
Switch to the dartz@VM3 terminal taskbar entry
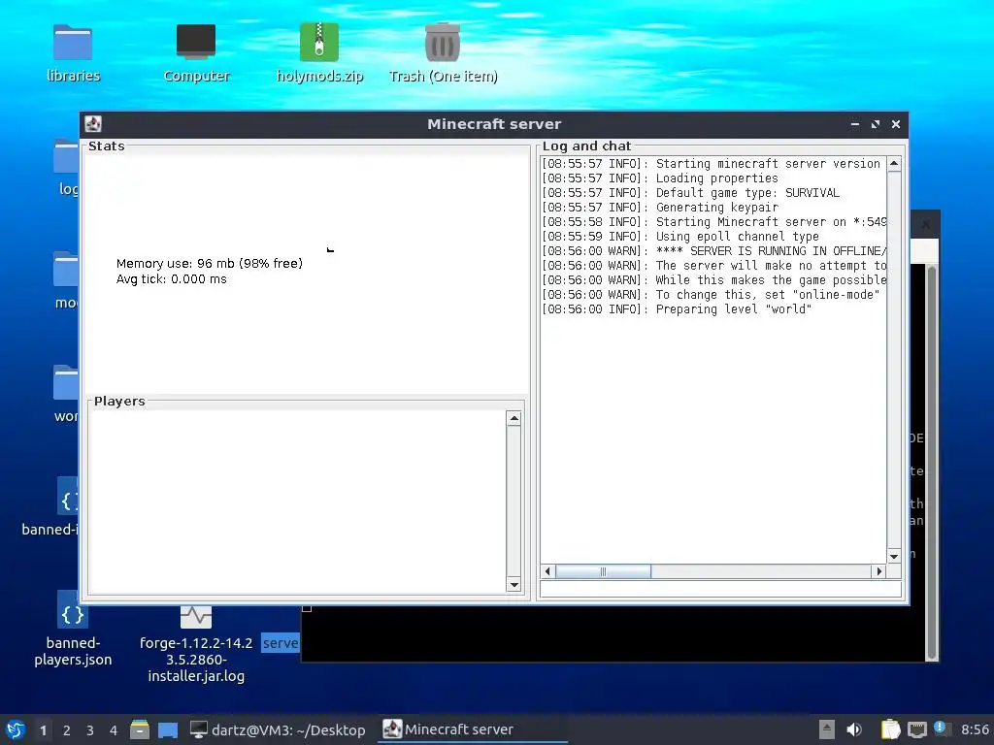[278, 729]
